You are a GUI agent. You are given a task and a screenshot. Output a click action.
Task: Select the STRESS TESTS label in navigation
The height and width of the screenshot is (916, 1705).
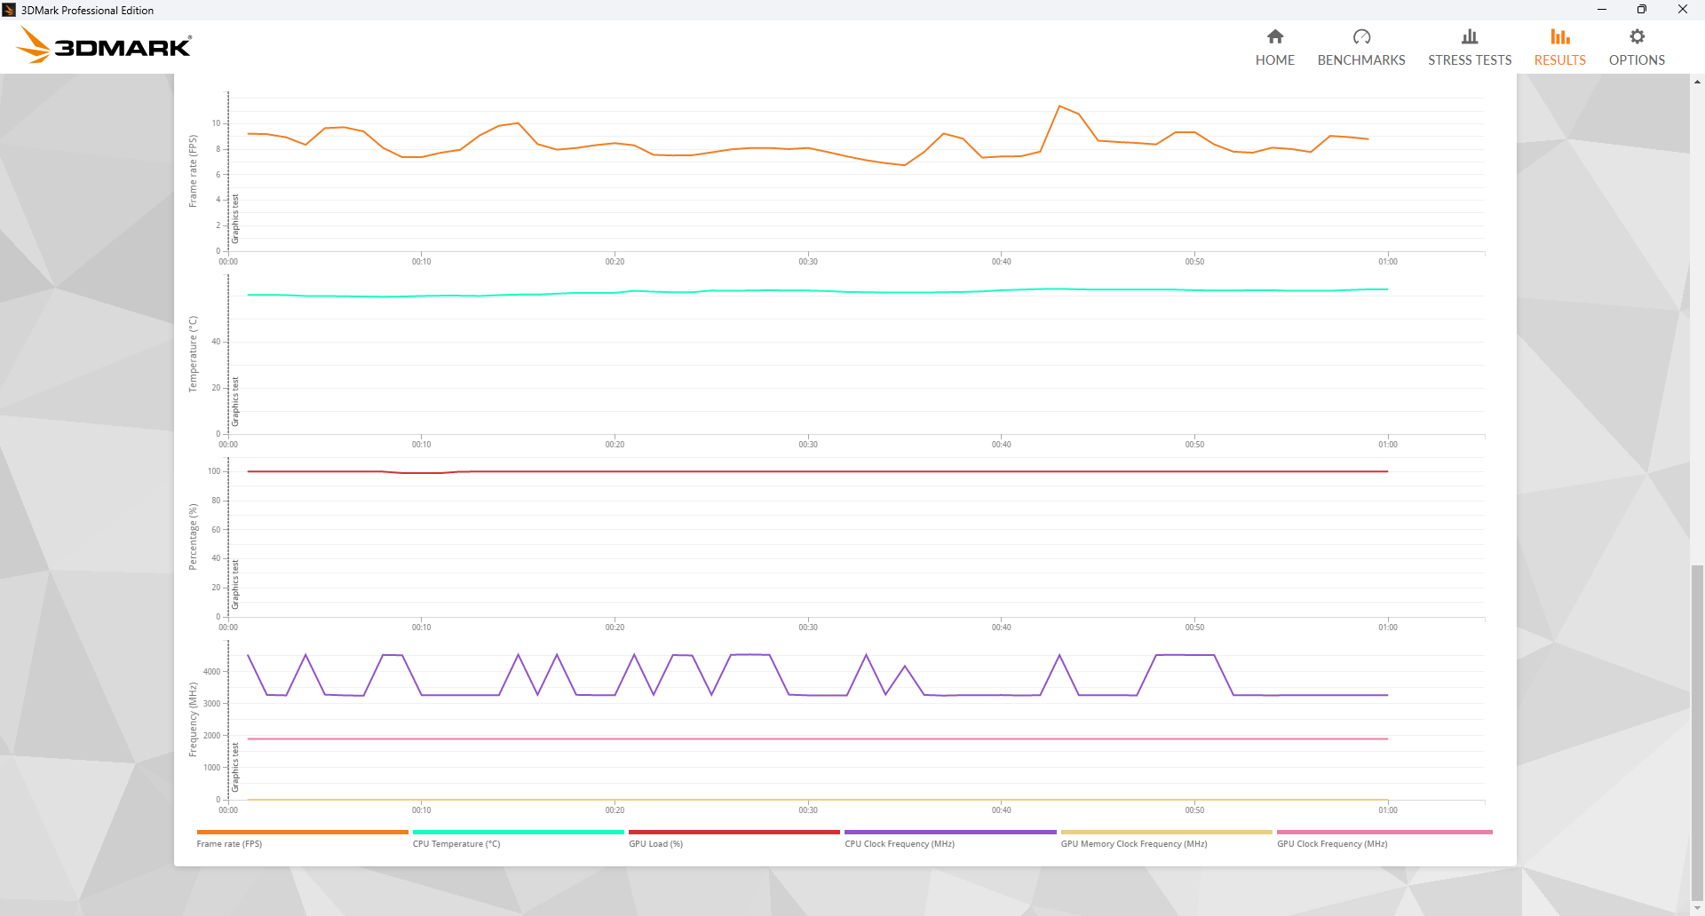(x=1470, y=60)
